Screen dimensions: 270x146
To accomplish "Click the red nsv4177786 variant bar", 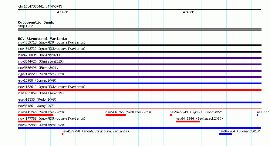I will pyautogui.click(x=29, y=122).
